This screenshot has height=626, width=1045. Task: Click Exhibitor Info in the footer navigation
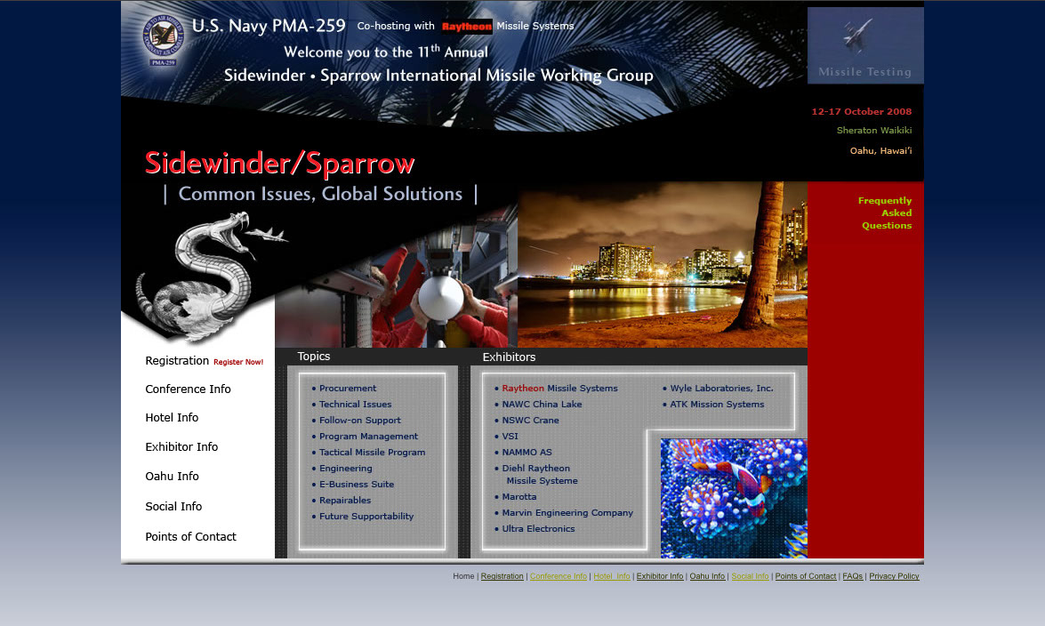660,576
